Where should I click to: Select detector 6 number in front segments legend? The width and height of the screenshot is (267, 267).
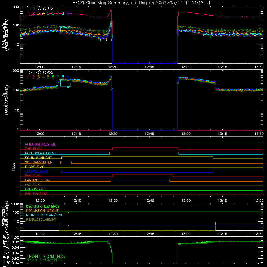pyautogui.click(x=53, y=13)
